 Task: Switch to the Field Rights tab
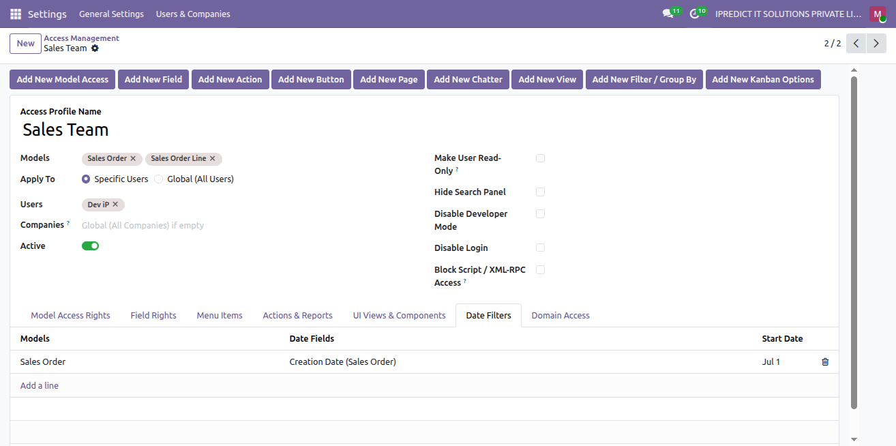tap(153, 316)
